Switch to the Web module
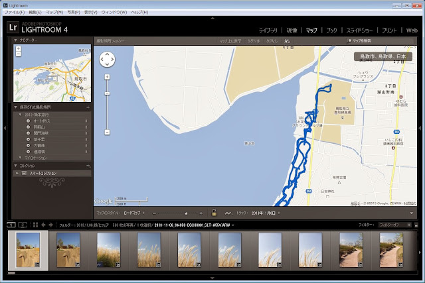Viewport: 425px width, 283px height. tap(412, 30)
